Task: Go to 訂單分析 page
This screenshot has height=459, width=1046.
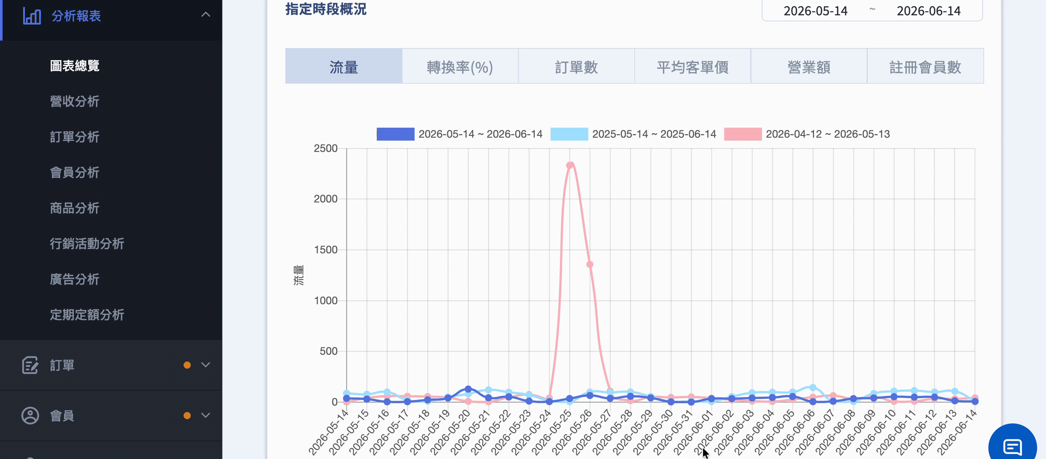Action: (x=75, y=137)
